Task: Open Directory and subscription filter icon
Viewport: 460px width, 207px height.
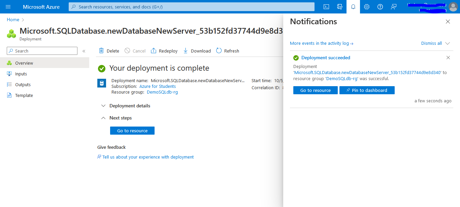Action: pyautogui.click(x=340, y=7)
